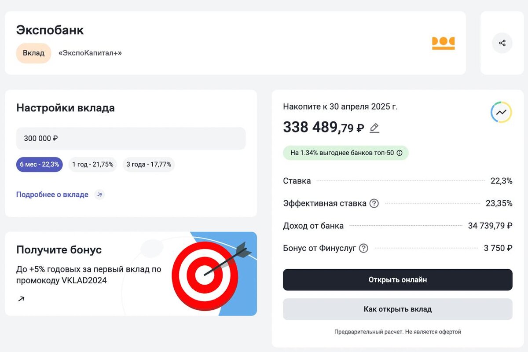Screen dimensions: 528x352
Task: Click the help icon beside Бонус от Финуслуг
Action: coord(363,248)
